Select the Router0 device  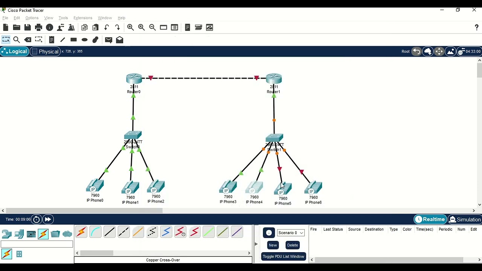point(134,79)
